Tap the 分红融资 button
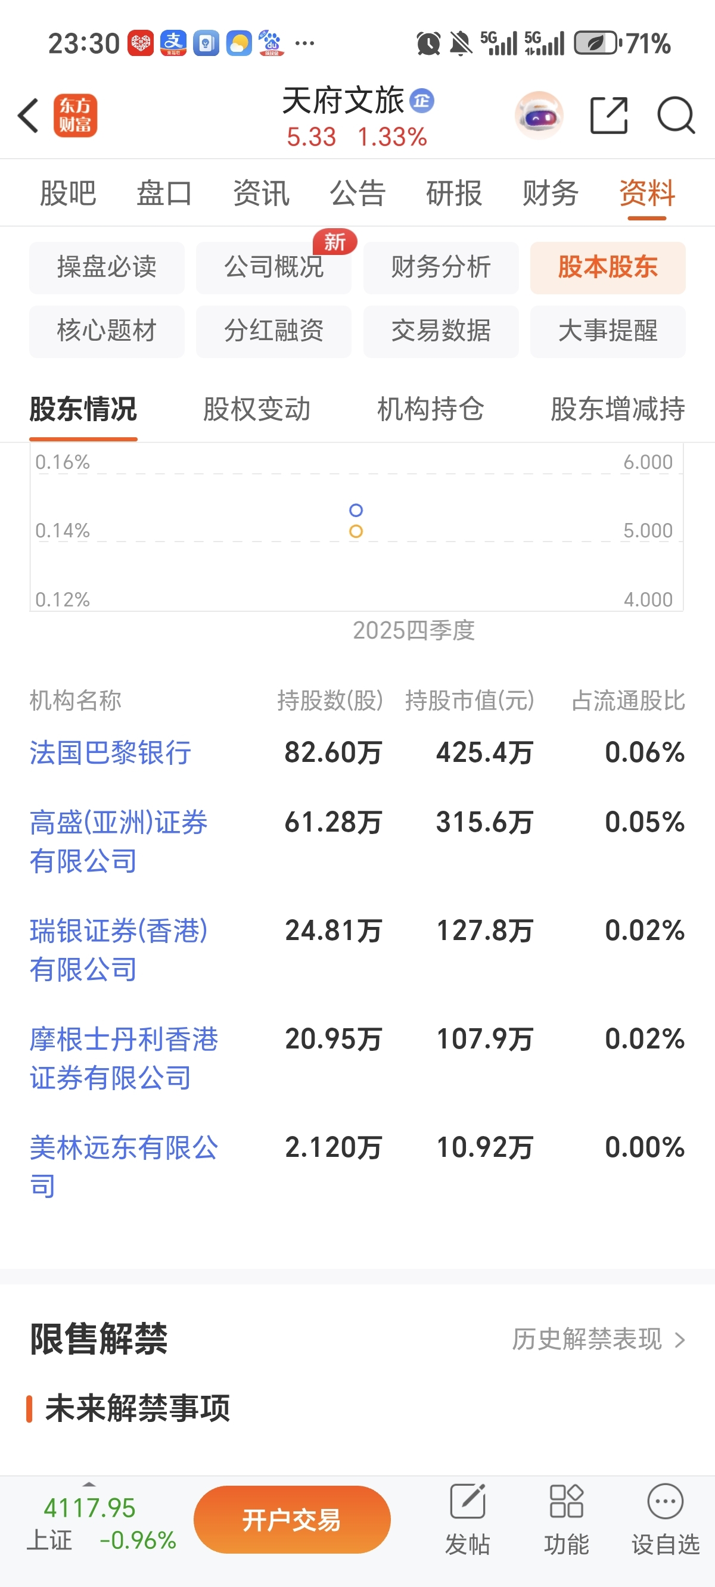715x1587 pixels. 273,331
